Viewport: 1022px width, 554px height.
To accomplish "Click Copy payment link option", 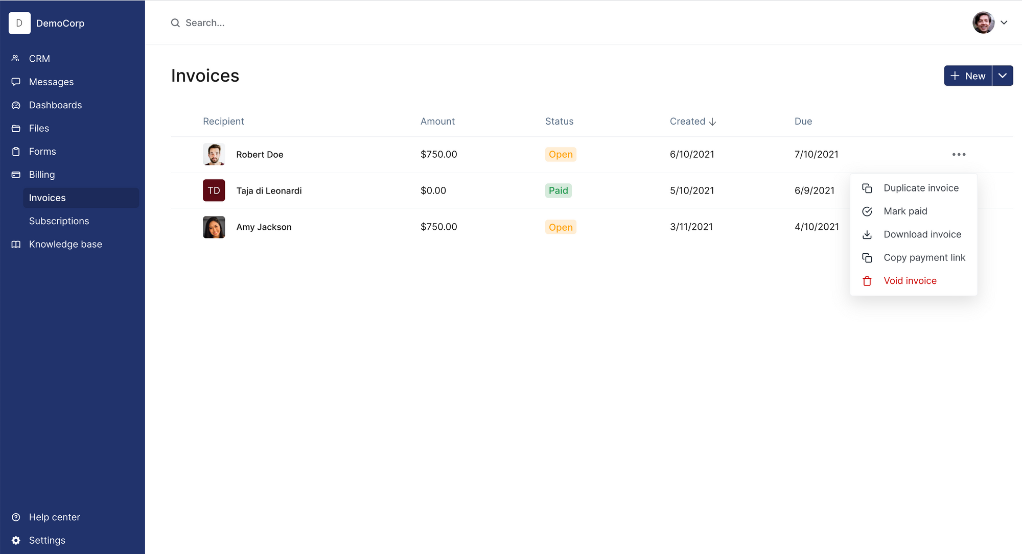I will 924,257.
